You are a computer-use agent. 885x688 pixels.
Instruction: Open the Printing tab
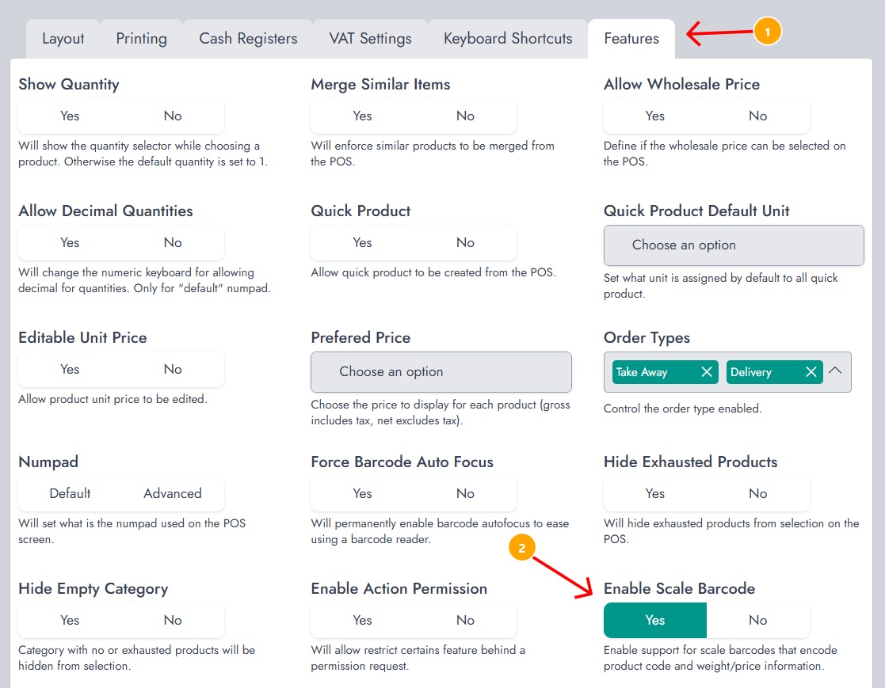click(142, 39)
